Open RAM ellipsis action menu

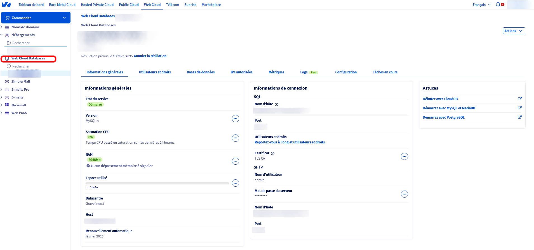(236, 161)
